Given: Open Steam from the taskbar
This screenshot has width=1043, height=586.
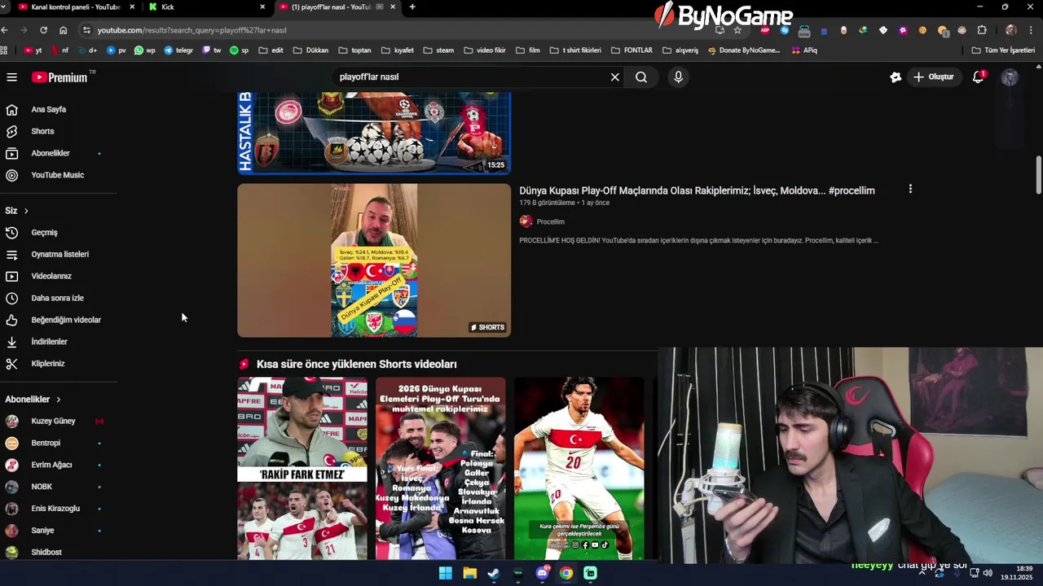Looking at the screenshot, I should coord(494,573).
